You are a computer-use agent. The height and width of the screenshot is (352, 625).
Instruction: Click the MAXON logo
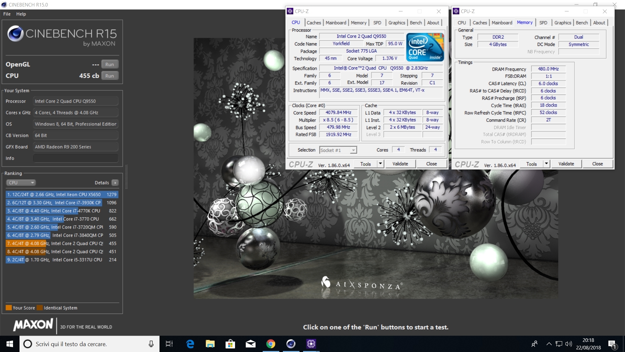point(33,325)
